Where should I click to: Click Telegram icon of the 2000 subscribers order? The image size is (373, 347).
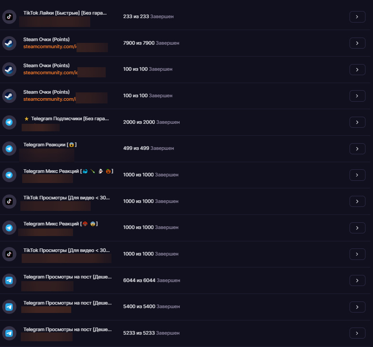9,122
